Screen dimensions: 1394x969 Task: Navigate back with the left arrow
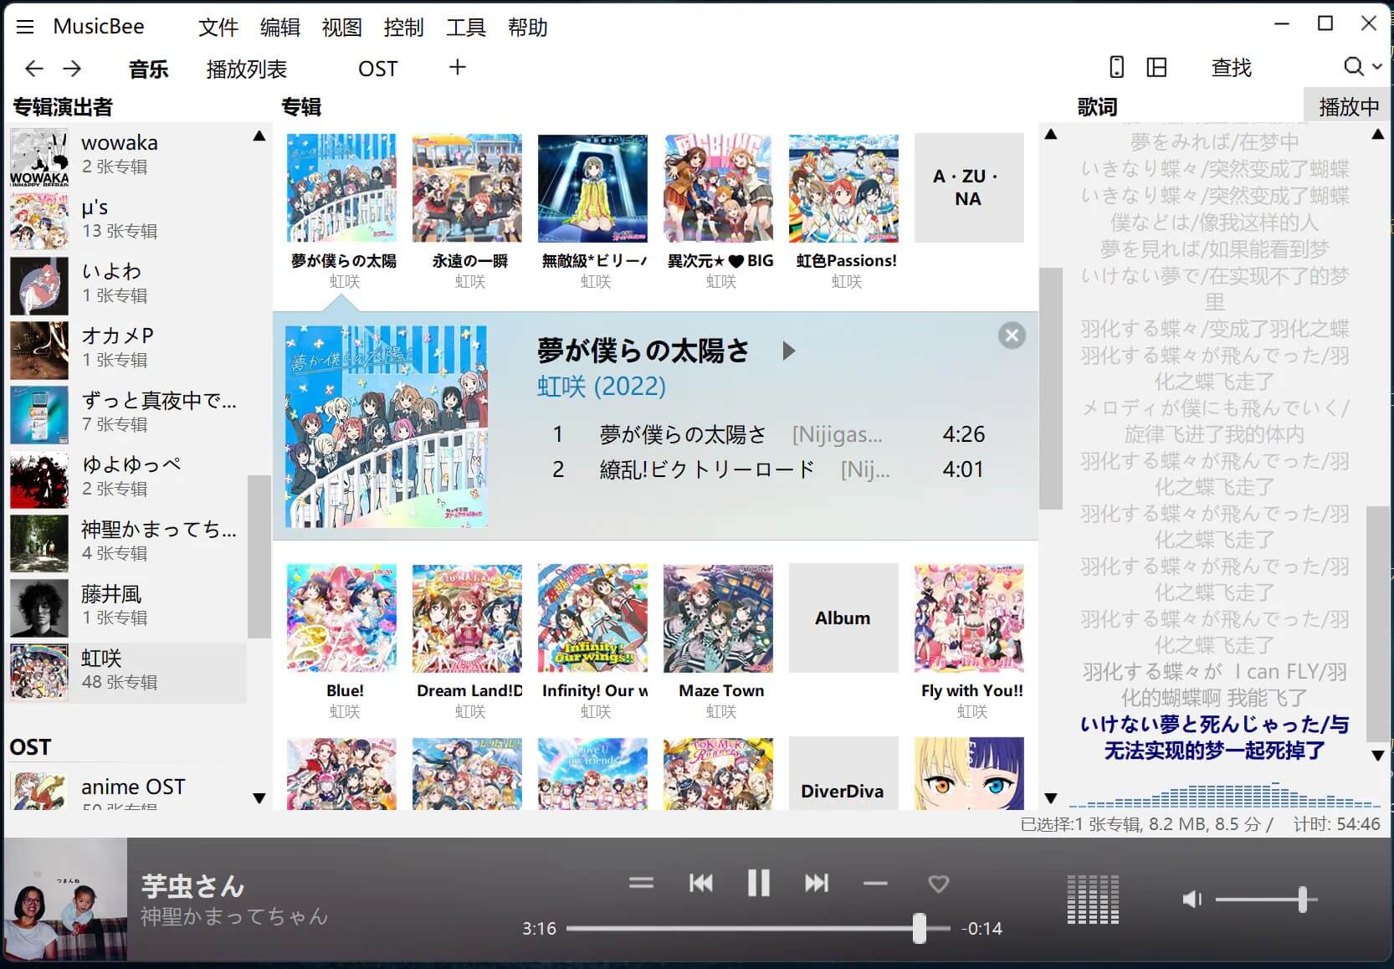coord(34,69)
